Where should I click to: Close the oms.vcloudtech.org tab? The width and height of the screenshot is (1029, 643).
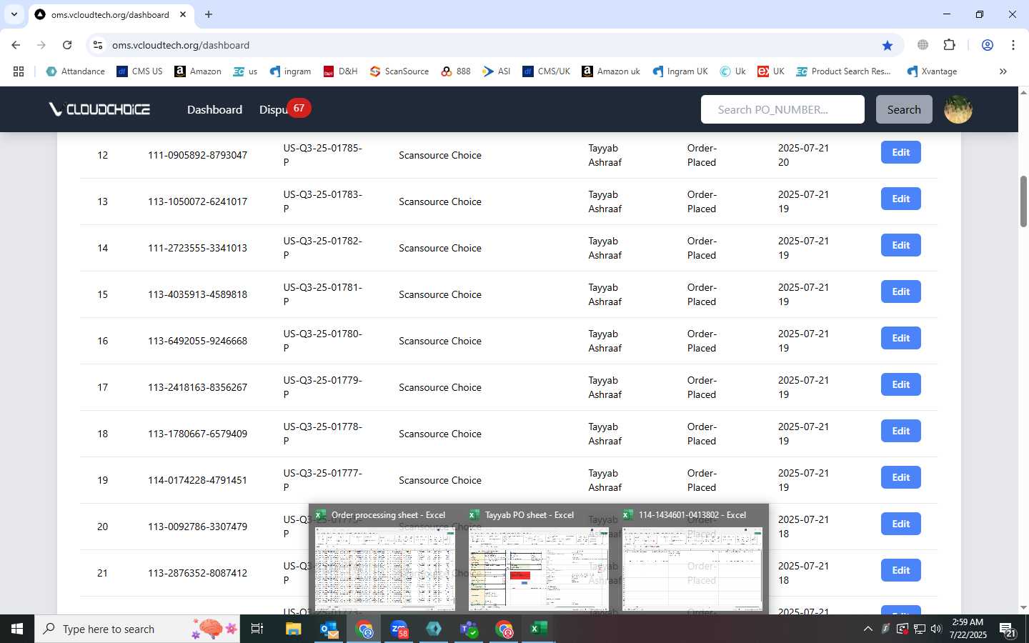[183, 14]
